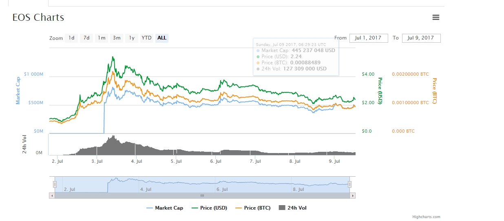Set zoom range to 1m
The width and height of the screenshot is (504, 221).
[x=102, y=38]
